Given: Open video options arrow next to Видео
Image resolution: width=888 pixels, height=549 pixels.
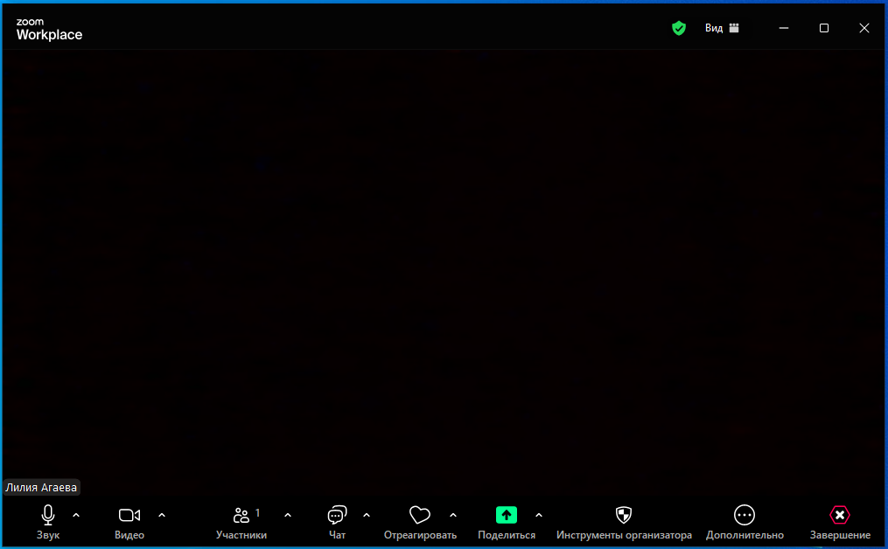Looking at the screenshot, I should point(162,515).
